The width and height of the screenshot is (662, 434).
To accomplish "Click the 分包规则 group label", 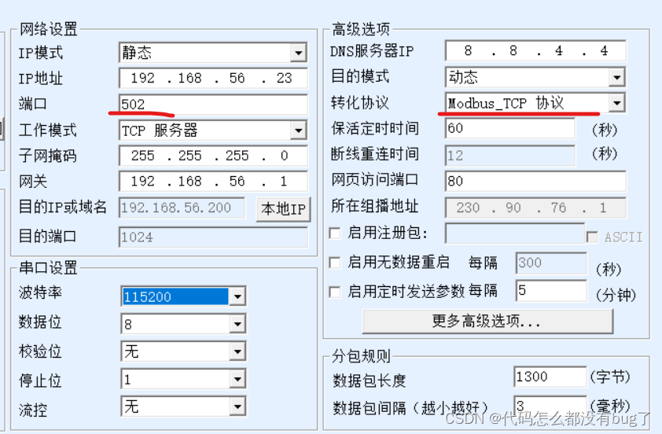I will click(x=361, y=356).
